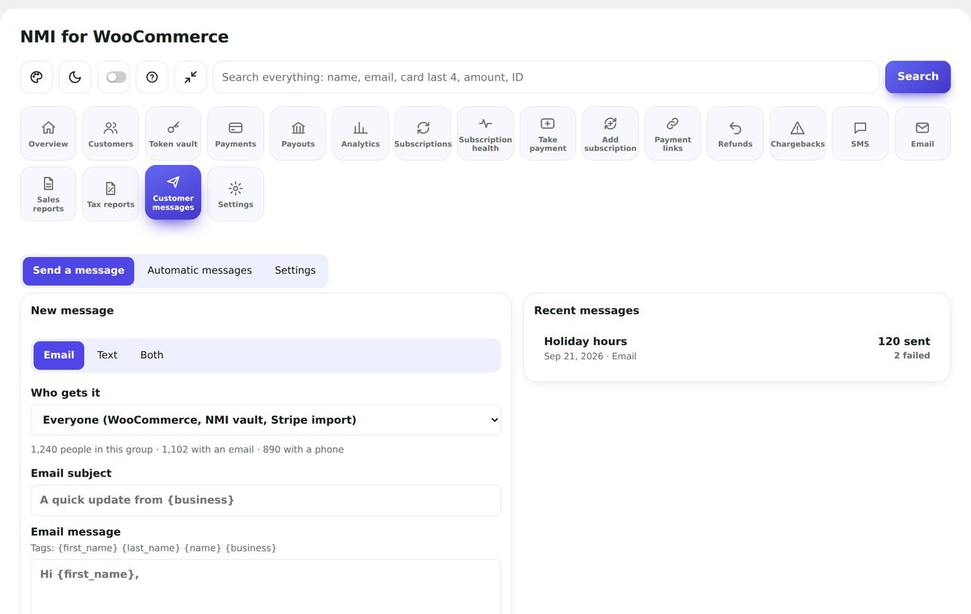Viewport: 971px width, 614px height.
Task: Click the 'NMI for WooCommerce' title
Action: tap(124, 37)
